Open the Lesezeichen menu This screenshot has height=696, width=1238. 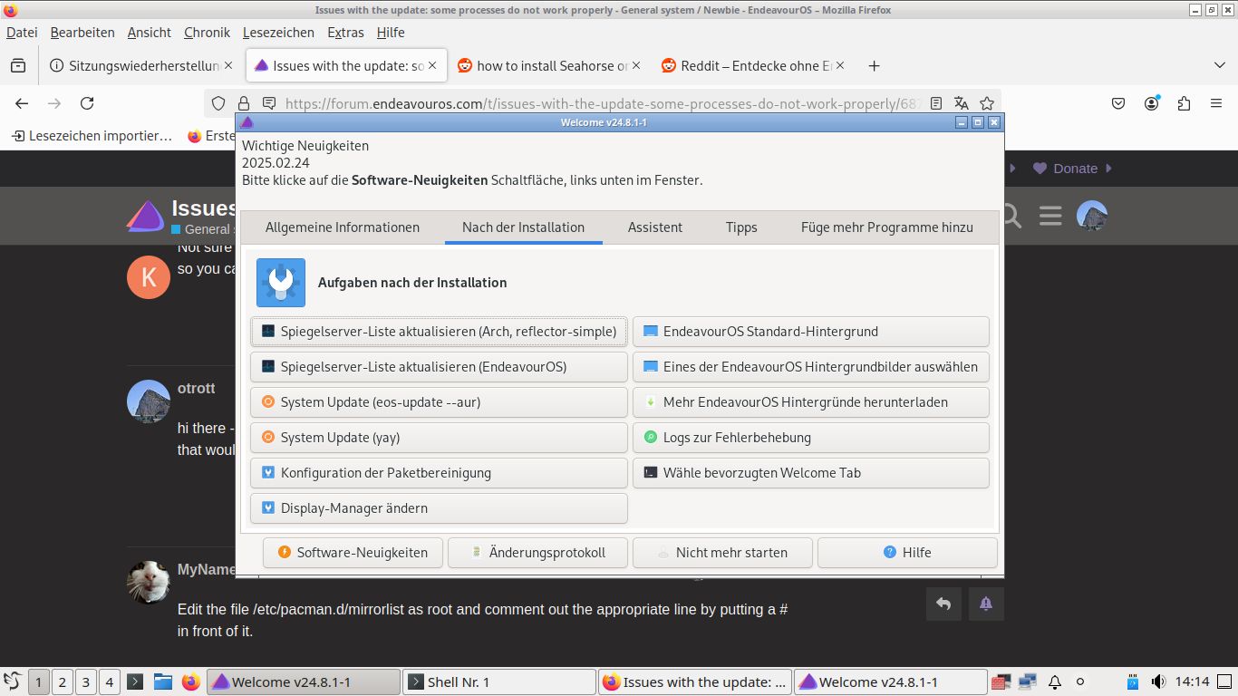point(278,33)
